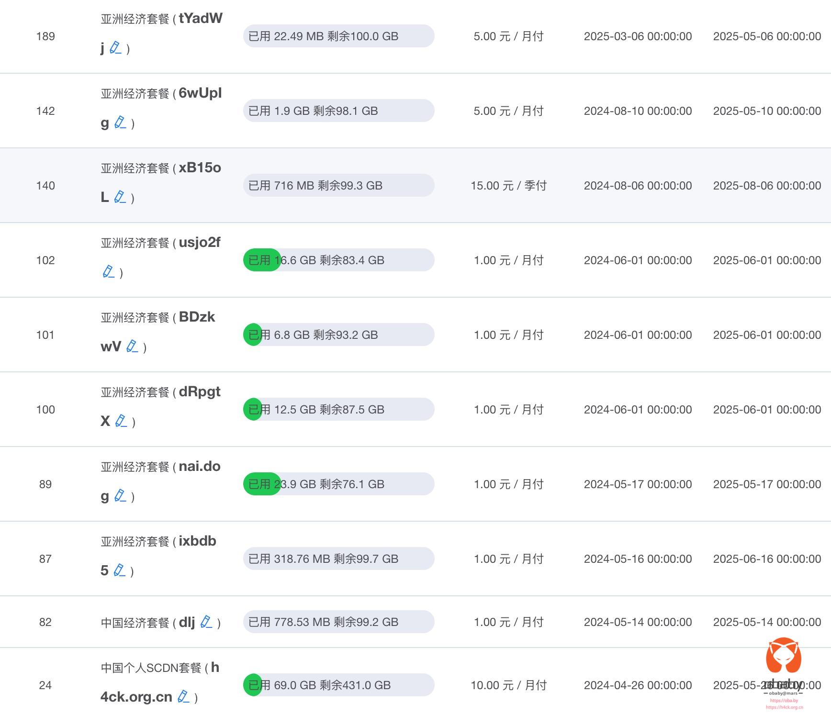831x715 pixels.
Task: Edit the nai.dog package remark
Action: pyautogui.click(x=120, y=495)
